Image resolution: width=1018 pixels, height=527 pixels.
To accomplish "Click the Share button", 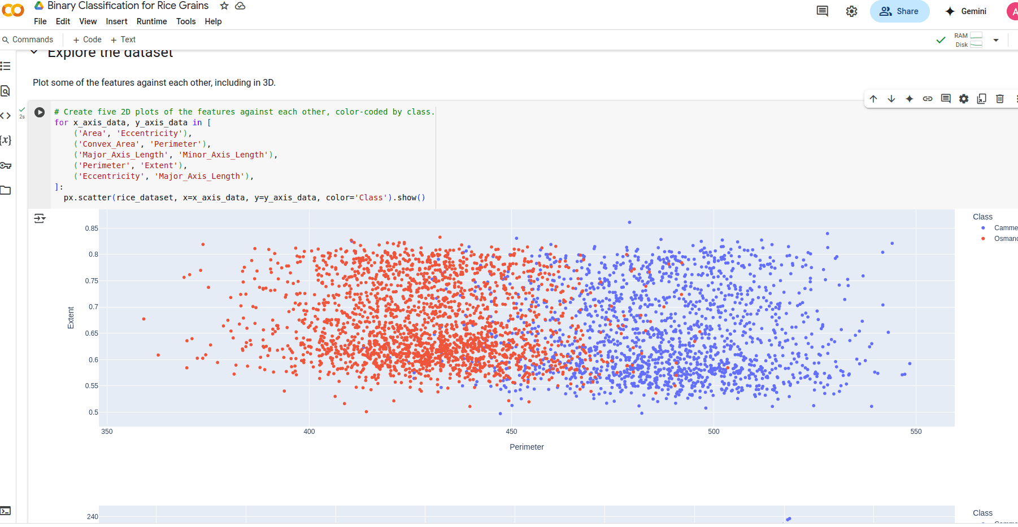I will pyautogui.click(x=899, y=11).
